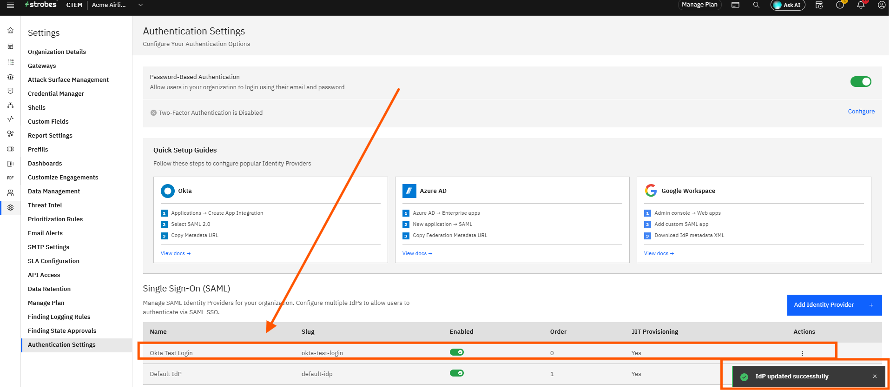Open the grid apps icon in the left rail
This screenshot has height=390, width=890.
(10, 62)
